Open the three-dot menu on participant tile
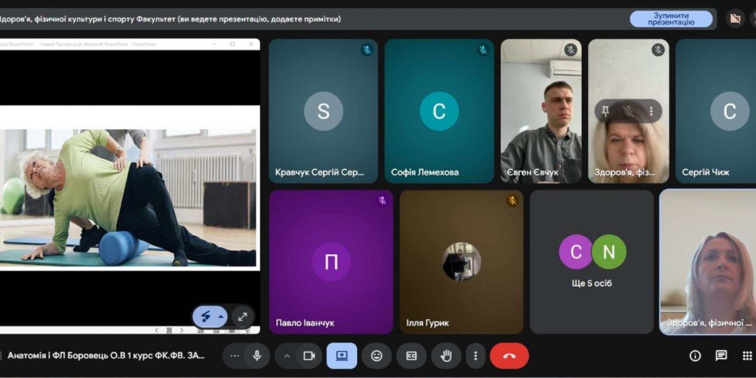 [651, 111]
